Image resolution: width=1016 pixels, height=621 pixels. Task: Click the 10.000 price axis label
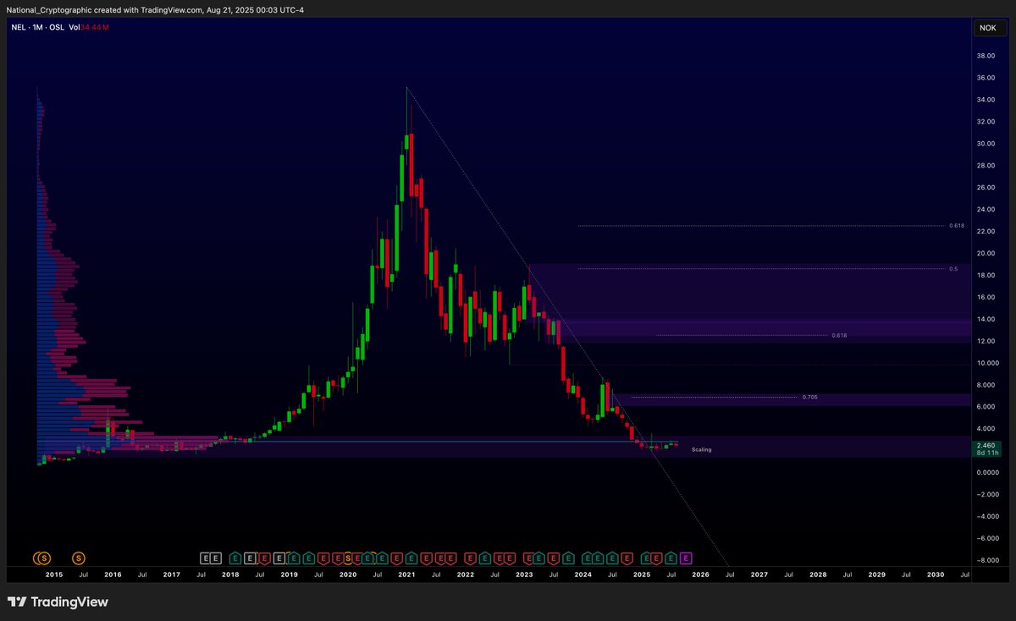(986, 364)
